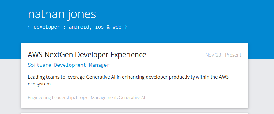Click the 'AWS NextGen Developer Experience' card title
This screenshot has height=114, width=274.
[x=87, y=55]
